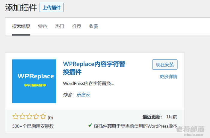Viewport: 210px width, 138px height.
Task: Click the 上传插件 upload plugin button
Action: point(52,7)
